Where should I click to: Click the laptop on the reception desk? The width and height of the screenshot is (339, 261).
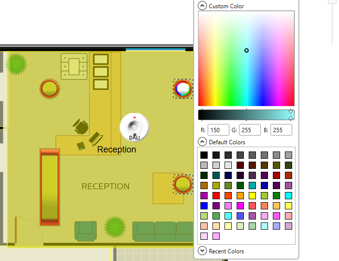(x=96, y=138)
